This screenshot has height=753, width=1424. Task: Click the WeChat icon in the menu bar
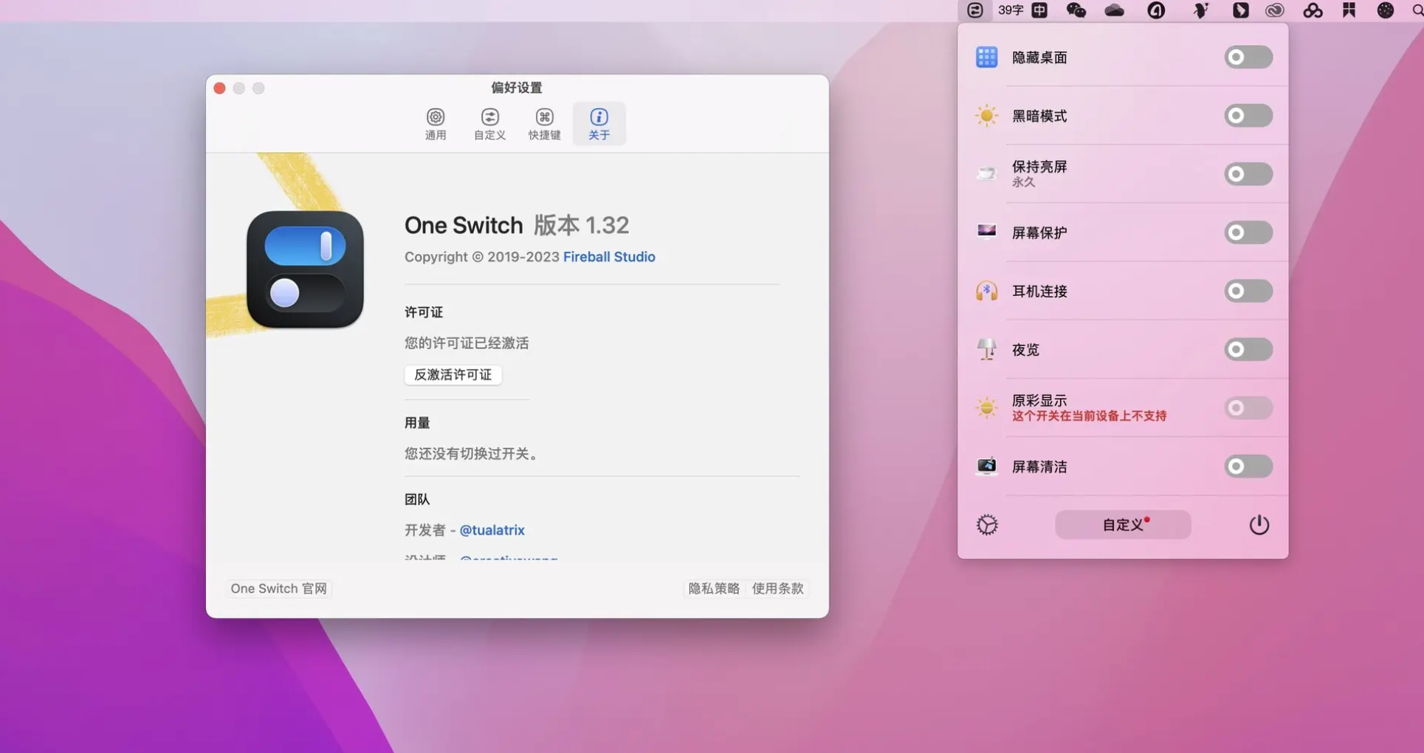[1076, 10]
